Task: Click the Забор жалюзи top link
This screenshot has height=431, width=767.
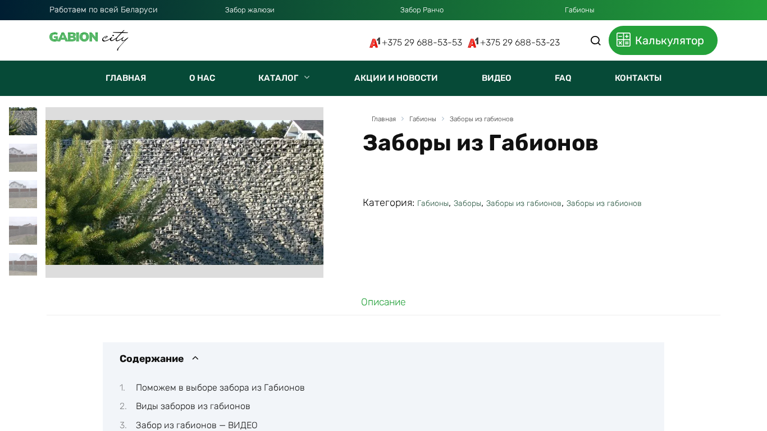Action: tap(249, 10)
